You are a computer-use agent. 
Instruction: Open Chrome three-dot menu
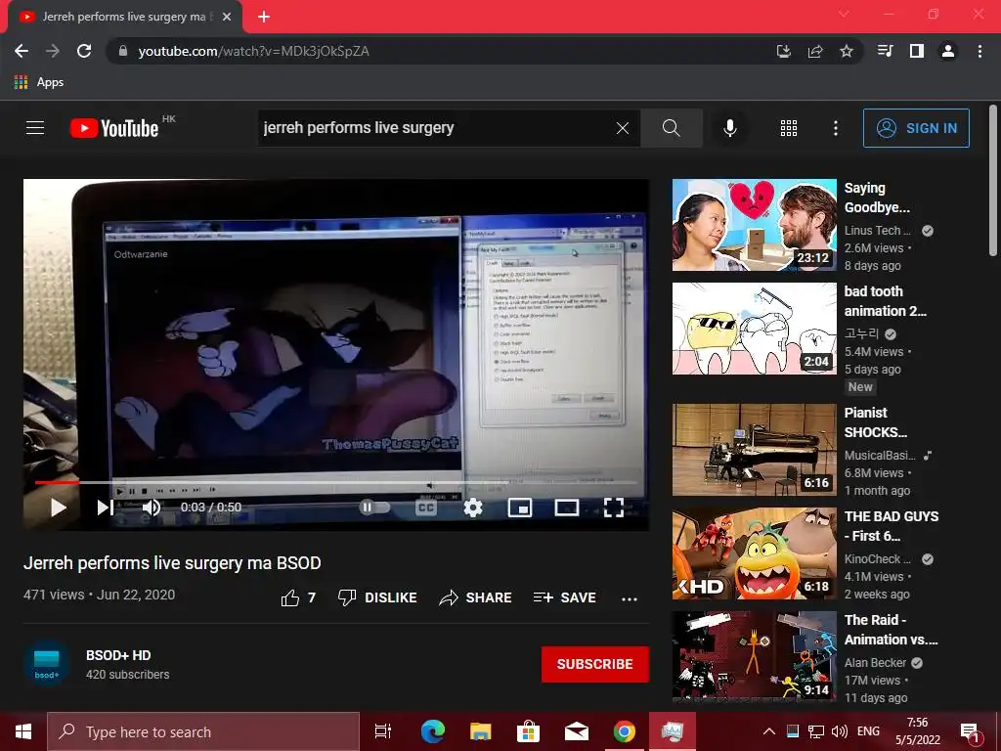point(979,51)
